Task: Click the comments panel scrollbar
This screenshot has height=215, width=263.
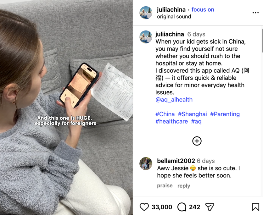Action: [262, 41]
